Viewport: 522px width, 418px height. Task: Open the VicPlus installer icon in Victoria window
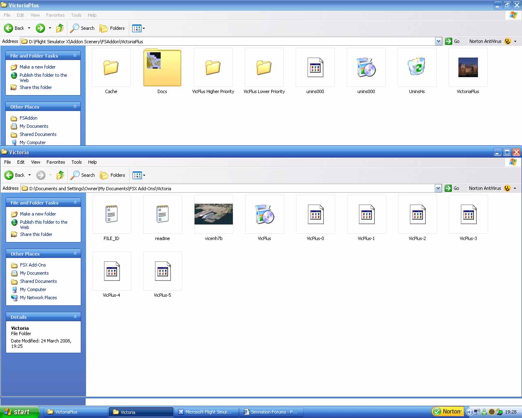coord(264,214)
